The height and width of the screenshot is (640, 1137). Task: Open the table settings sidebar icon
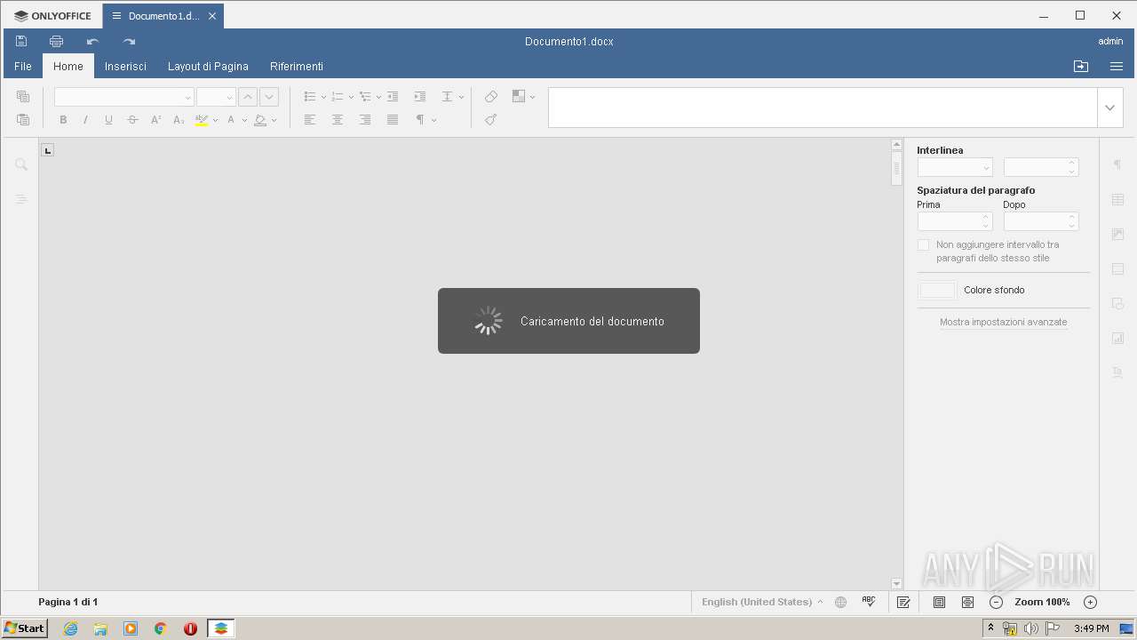(x=1118, y=199)
